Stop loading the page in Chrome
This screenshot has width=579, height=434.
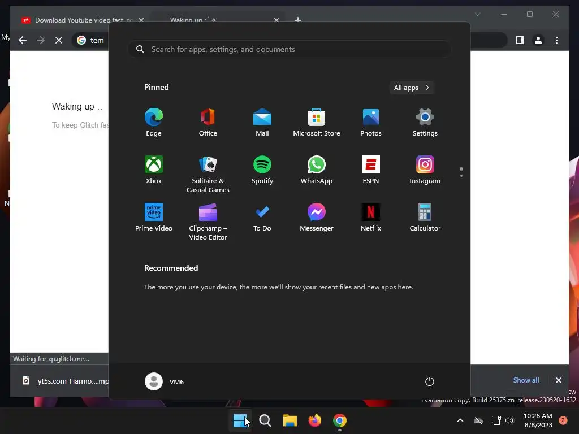(59, 40)
